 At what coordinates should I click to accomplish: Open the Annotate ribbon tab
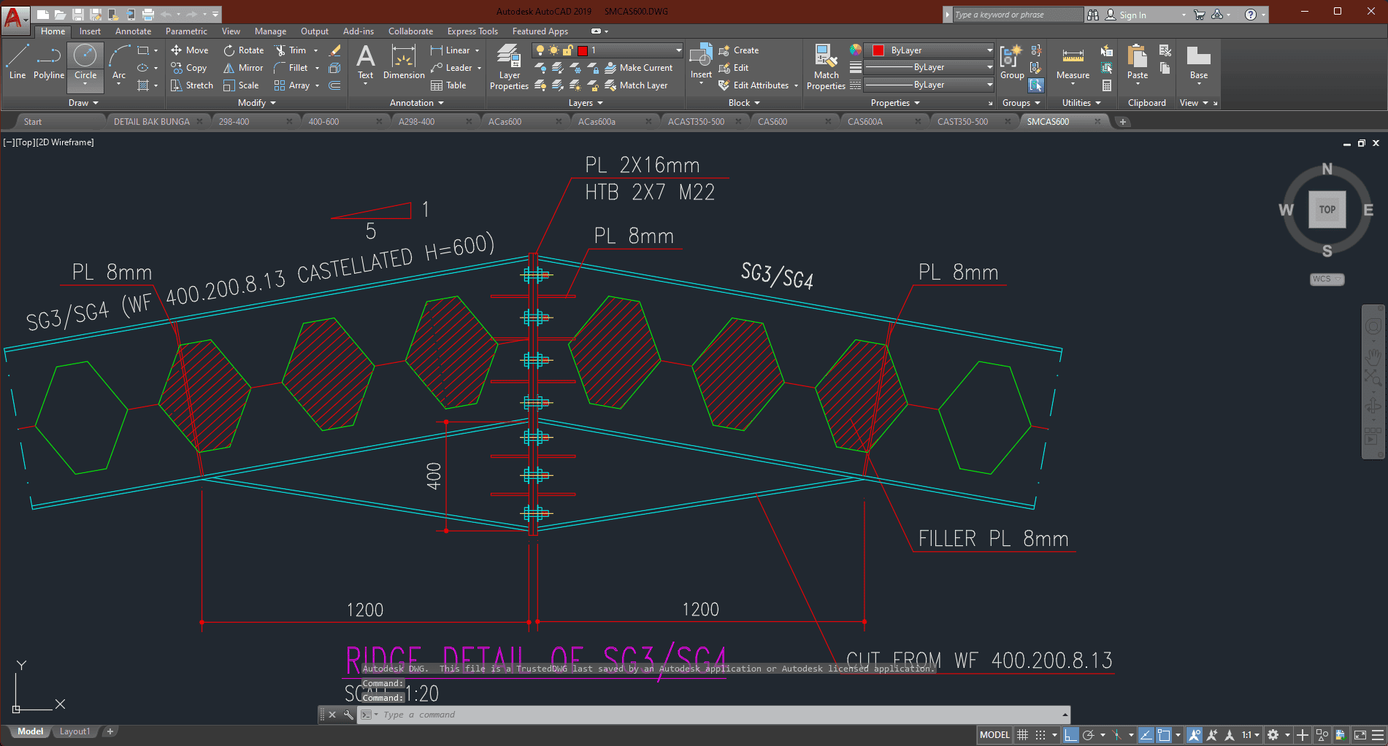click(x=133, y=31)
